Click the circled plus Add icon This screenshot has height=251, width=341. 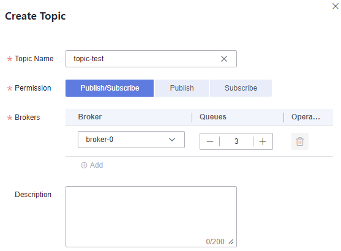84,165
